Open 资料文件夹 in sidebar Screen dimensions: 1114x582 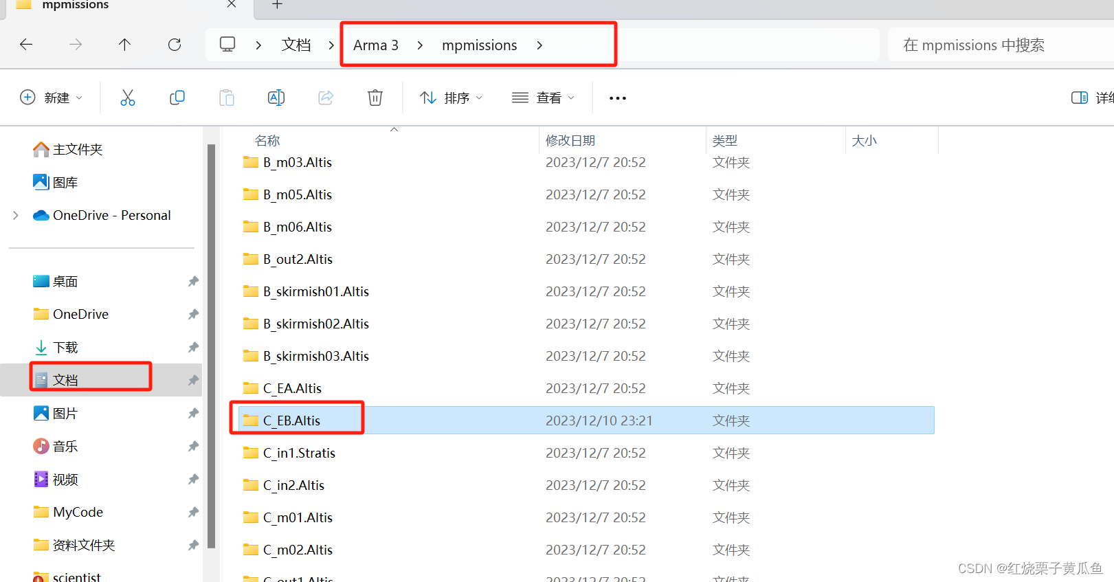(x=74, y=545)
